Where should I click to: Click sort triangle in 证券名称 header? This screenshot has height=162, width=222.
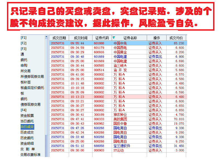114,38
